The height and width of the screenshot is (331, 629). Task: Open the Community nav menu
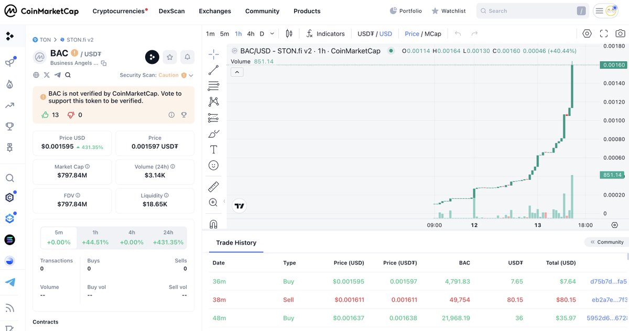[262, 11]
